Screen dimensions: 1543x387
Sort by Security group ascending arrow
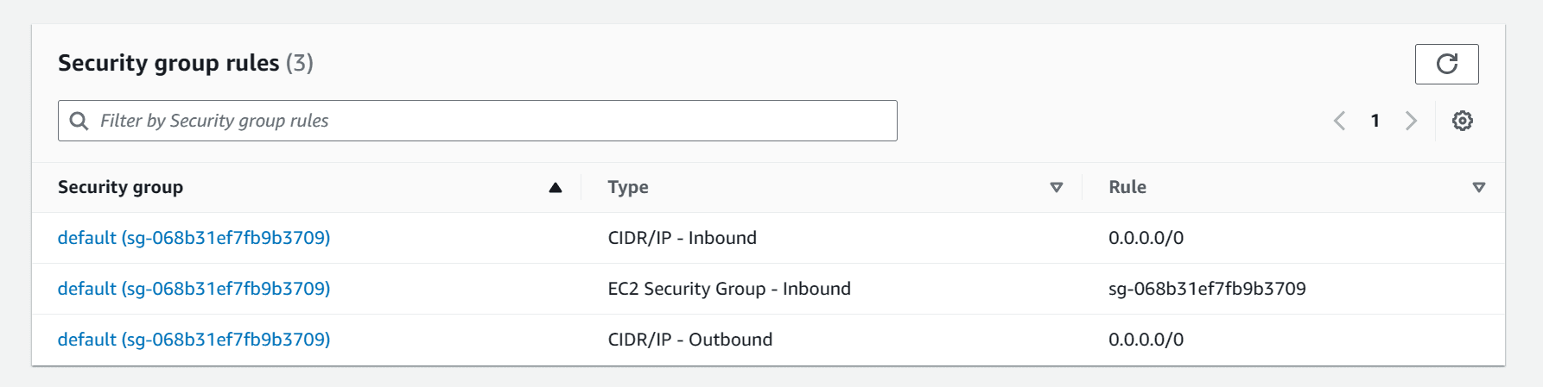[556, 187]
